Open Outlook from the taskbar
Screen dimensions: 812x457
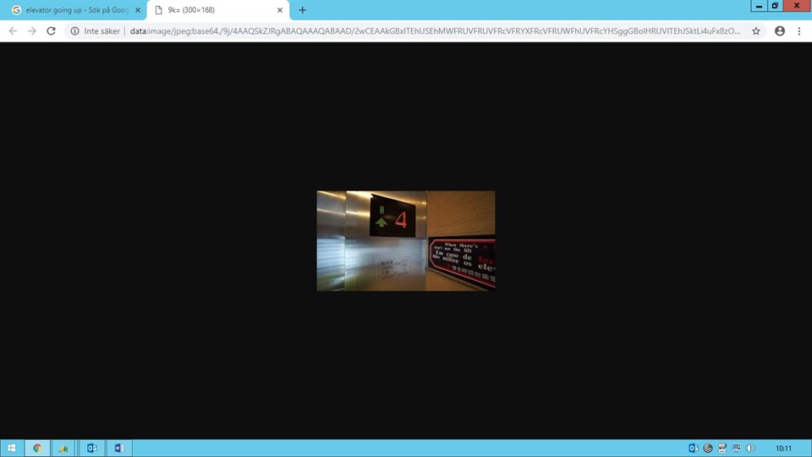click(91, 448)
